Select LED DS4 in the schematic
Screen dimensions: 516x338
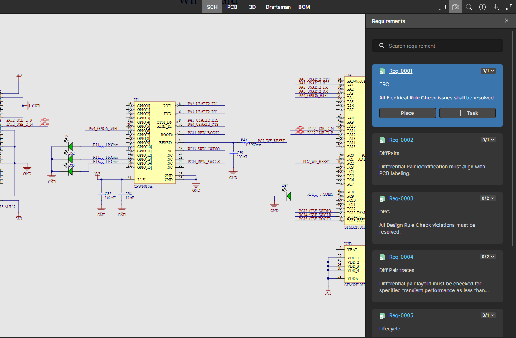tap(288, 195)
